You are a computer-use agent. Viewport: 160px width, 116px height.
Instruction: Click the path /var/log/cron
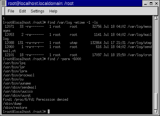[x=140, y=55]
